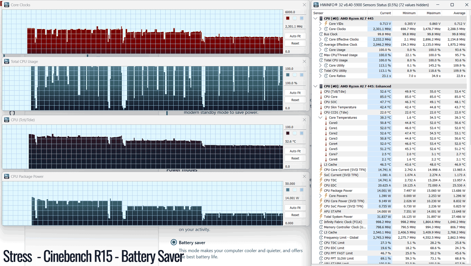Collapse the AMD Ryzen AI 7 445: Enhanced group
This screenshot has height=266, width=471.
click(x=315, y=86)
